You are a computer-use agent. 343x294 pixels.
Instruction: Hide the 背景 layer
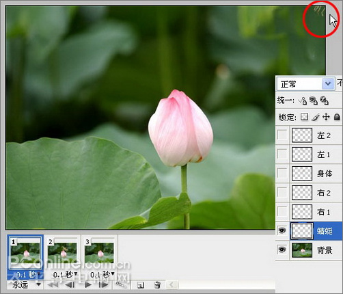282,250
